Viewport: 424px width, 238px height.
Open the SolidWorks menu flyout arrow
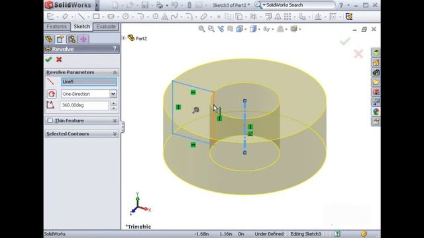tap(97, 5)
